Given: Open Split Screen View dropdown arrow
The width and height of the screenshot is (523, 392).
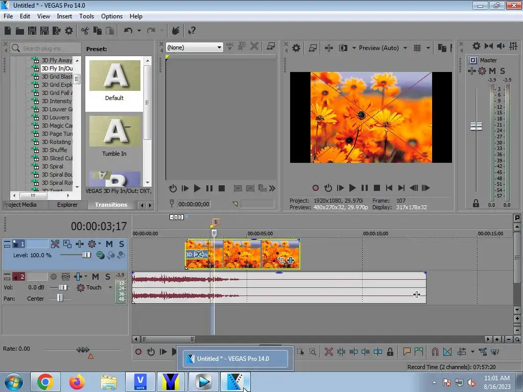Looking at the screenshot, I should coord(354,48).
